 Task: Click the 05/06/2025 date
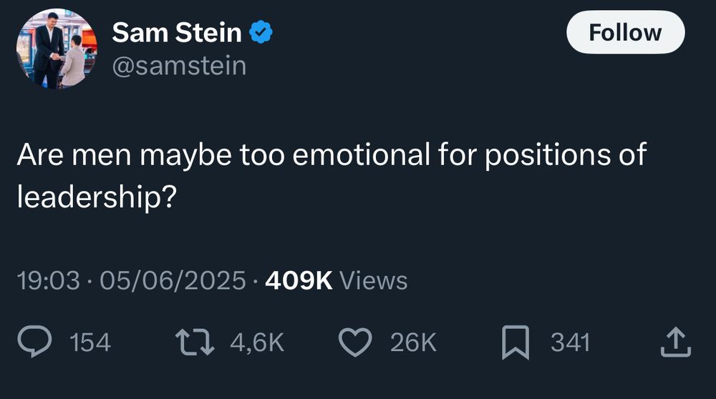(x=173, y=280)
